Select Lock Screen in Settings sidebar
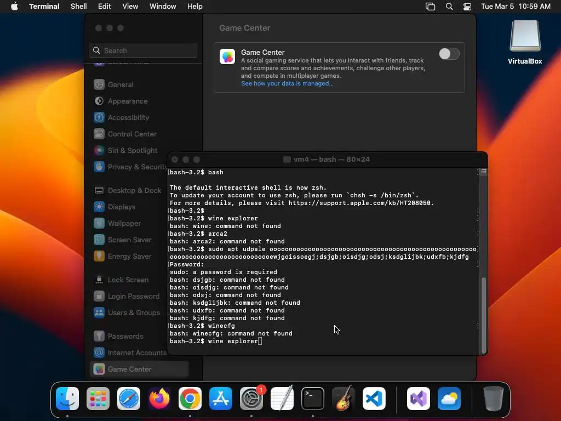This screenshot has width=561, height=421. tap(129, 280)
